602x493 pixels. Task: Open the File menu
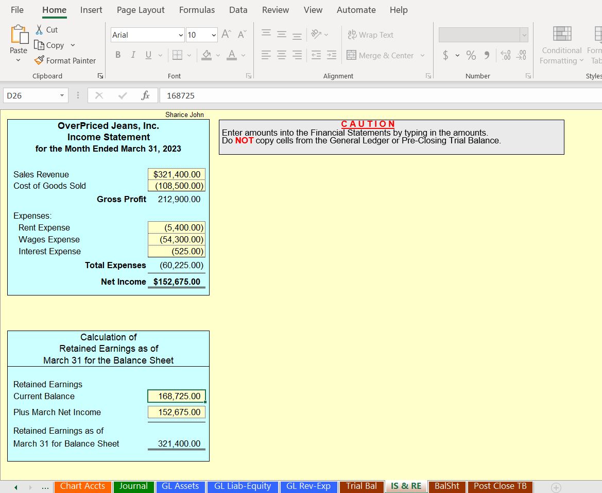(x=17, y=10)
